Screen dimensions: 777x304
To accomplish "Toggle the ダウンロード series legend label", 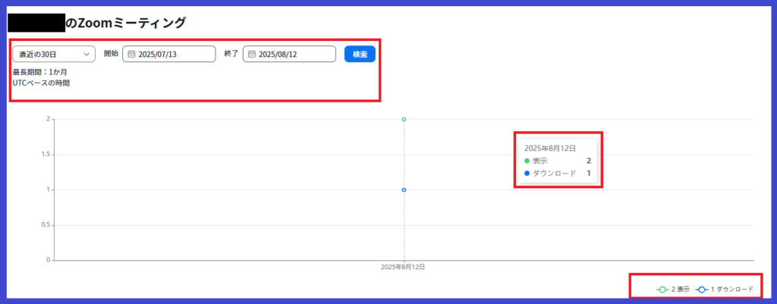I will tap(732, 290).
